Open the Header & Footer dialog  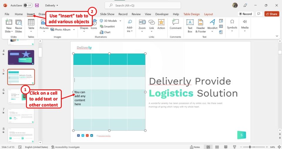coord(201,26)
